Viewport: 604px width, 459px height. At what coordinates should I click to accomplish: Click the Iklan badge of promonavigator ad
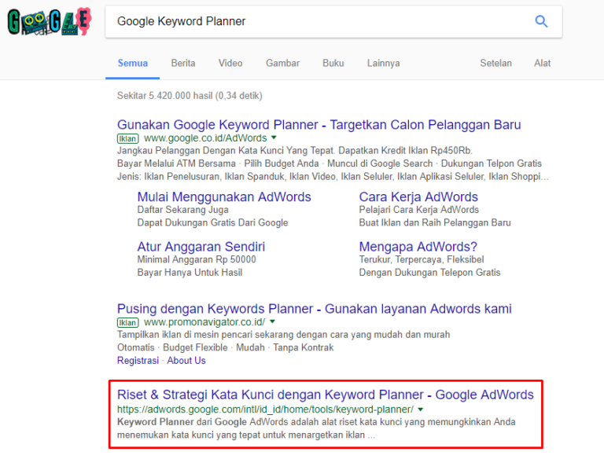tap(127, 323)
